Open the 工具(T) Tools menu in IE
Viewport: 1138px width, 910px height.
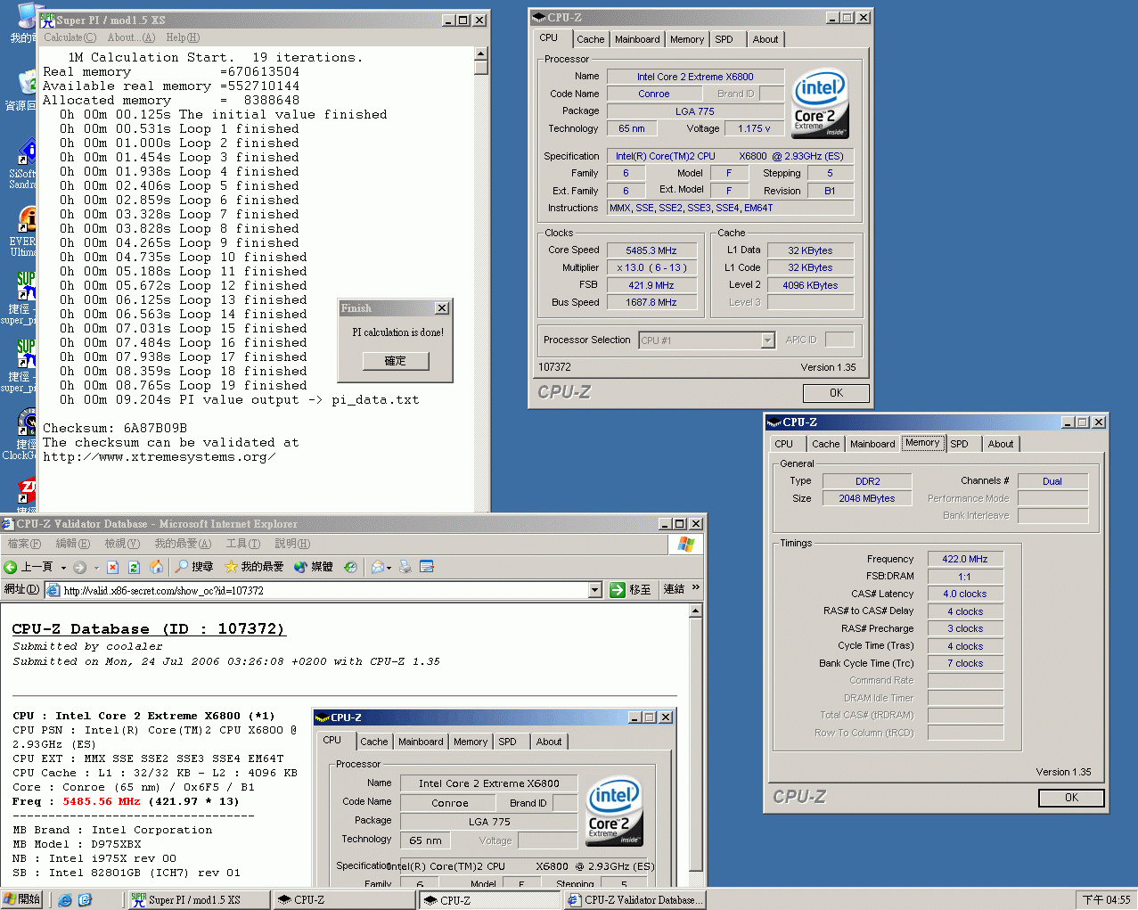click(242, 544)
